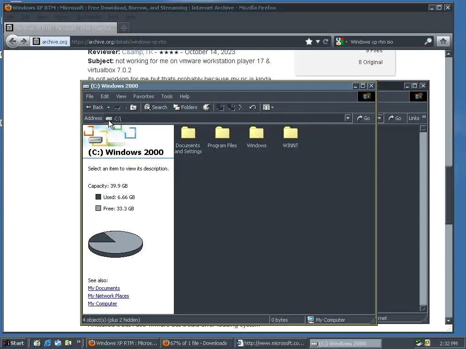This screenshot has width=466, height=349.
Task: Click the Forward arrow in explorer toolbar
Action: [x=117, y=107]
